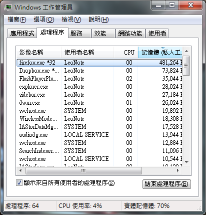This screenshot has width=206, height=215.
Task: Open the 檢視(V) menu
Action: [71, 20]
